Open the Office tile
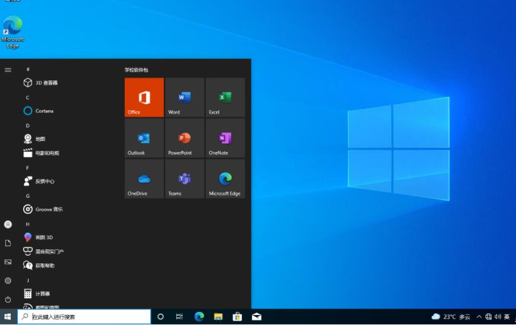The width and height of the screenshot is (516, 325). click(144, 98)
